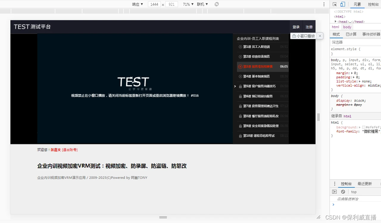Switch to the 最近更新 drawer tab
The height and width of the screenshot is (223, 381).
point(364,183)
